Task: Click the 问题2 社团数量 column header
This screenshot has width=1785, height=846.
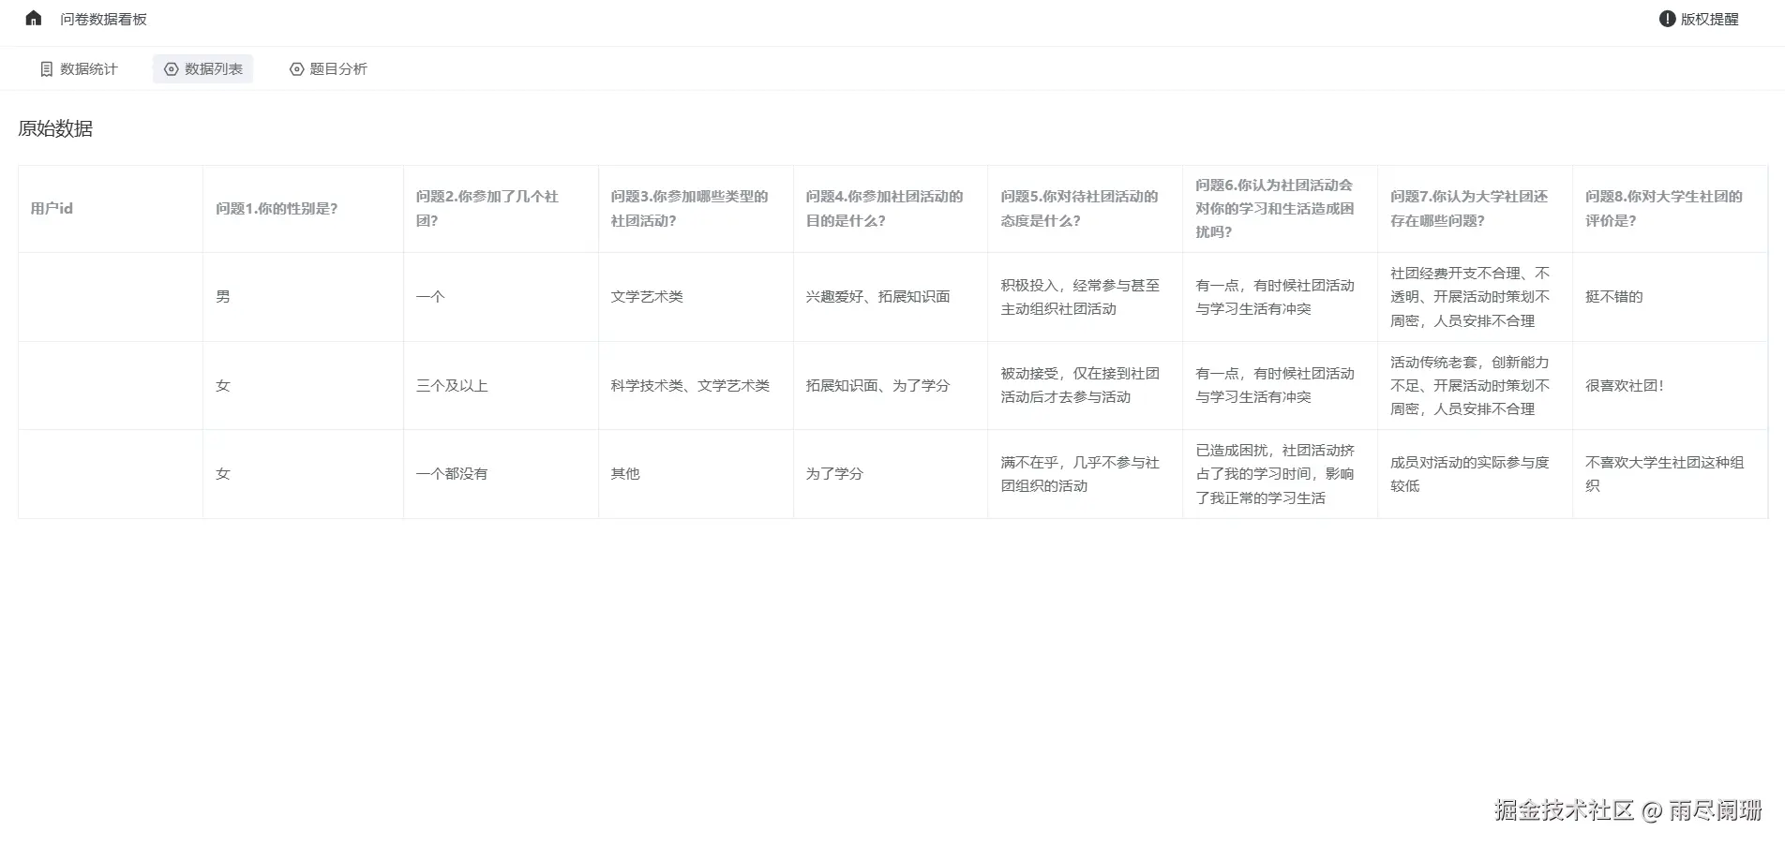Action: point(501,209)
